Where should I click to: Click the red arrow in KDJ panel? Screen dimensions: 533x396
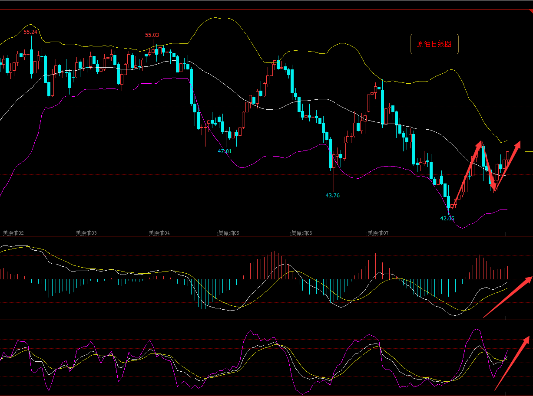[x=513, y=363]
